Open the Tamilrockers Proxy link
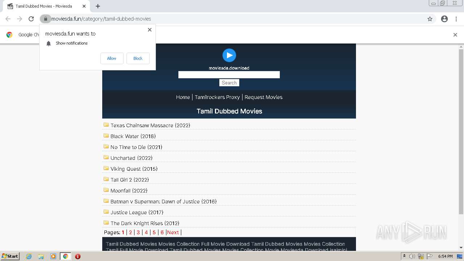464x261 pixels. click(217, 97)
